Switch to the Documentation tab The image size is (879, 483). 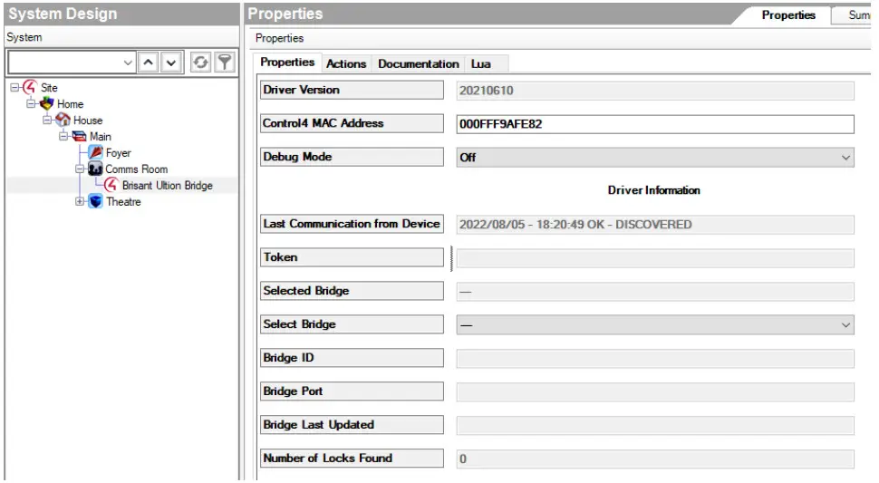(x=418, y=63)
